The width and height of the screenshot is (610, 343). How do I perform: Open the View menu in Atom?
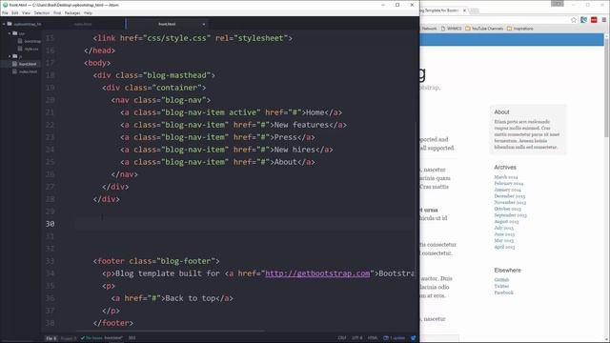click(x=26, y=12)
